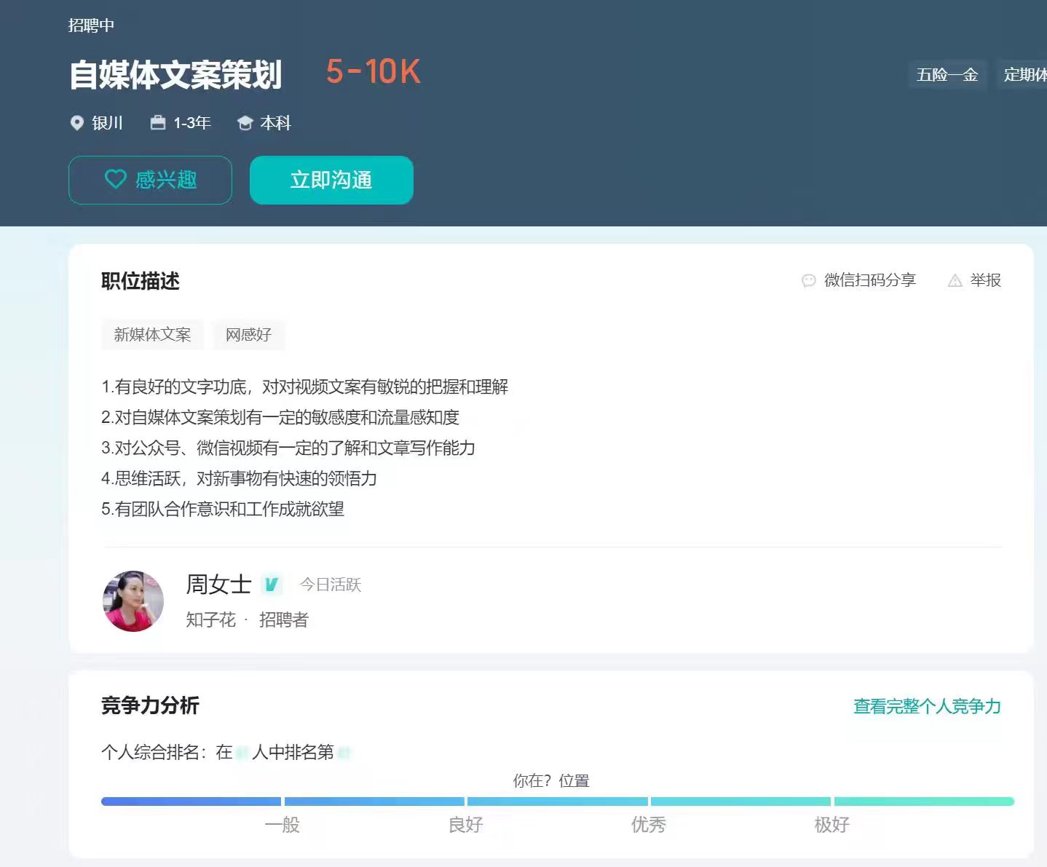The width and height of the screenshot is (1047, 867).
Task: Mark the job as 感兴趣
Action: pyautogui.click(x=150, y=180)
